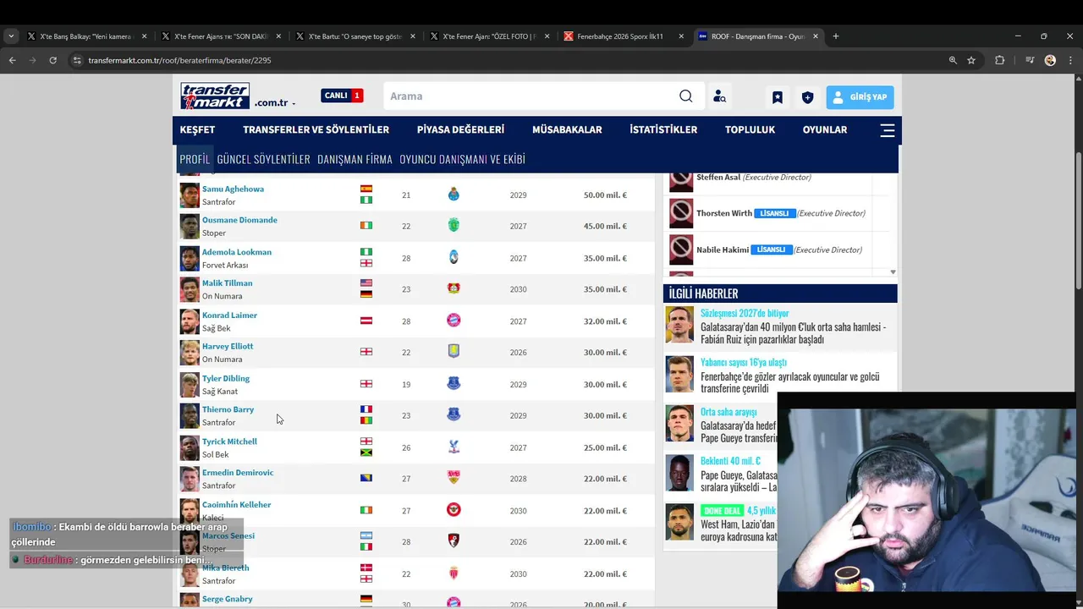
Task: Open the Chrome tab search dropdown
Action: (x=11, y=36)
